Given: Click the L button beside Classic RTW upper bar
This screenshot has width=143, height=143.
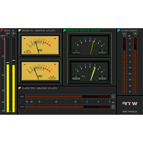Looking at the screenshot, I should pyautogui.click(x=113, y=97).
